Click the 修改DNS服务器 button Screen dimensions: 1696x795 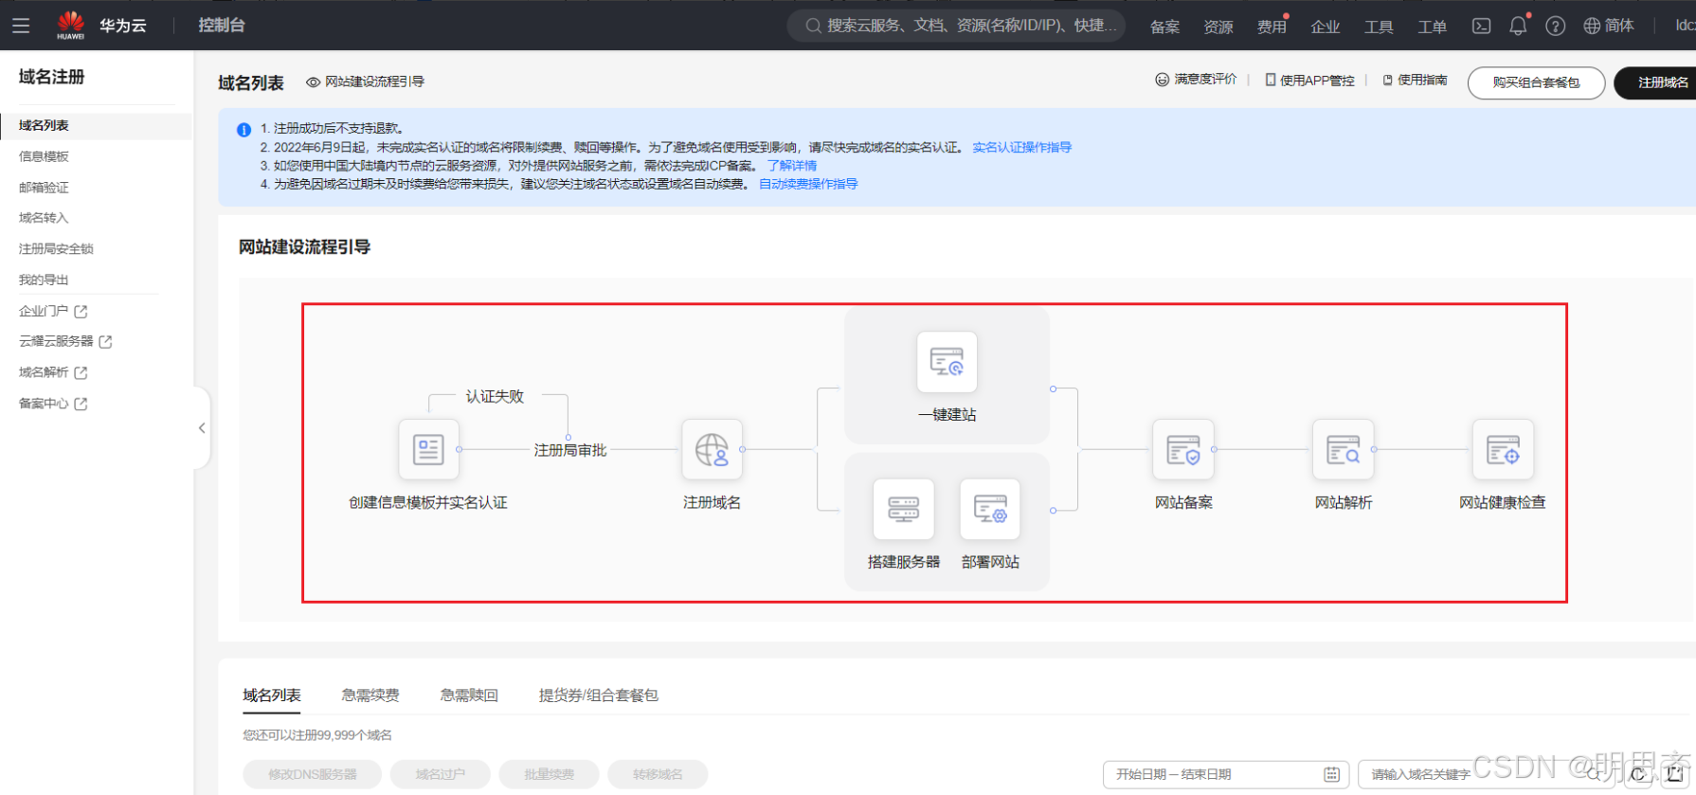(x=312, y=774)
